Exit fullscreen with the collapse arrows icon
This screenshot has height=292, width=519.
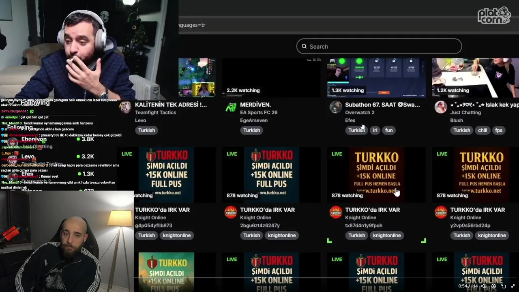(x=513, y=286)
